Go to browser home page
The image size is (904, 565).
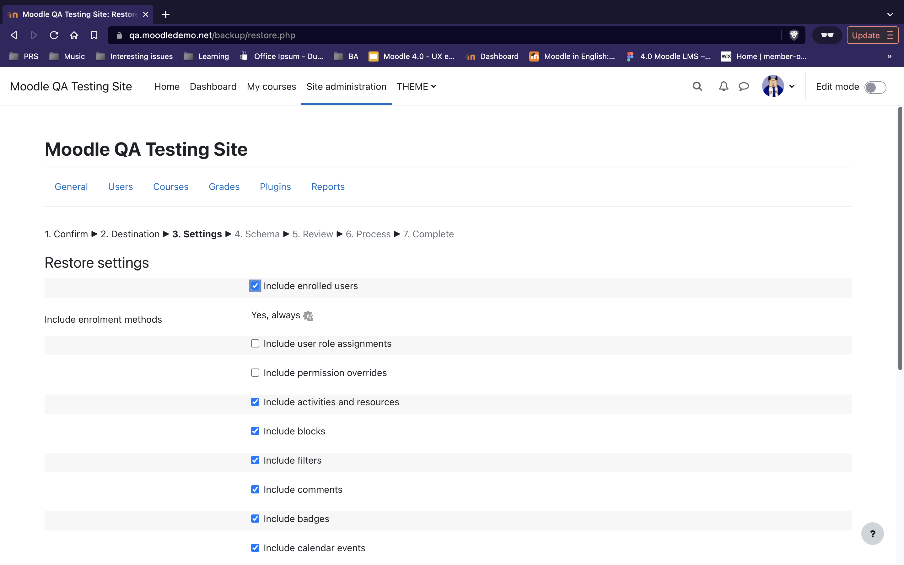click(x=74, y=35)
